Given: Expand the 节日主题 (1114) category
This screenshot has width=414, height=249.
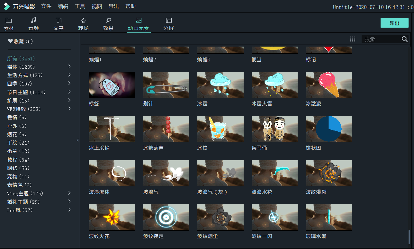Looking at the screenshot, I should 69,92.
